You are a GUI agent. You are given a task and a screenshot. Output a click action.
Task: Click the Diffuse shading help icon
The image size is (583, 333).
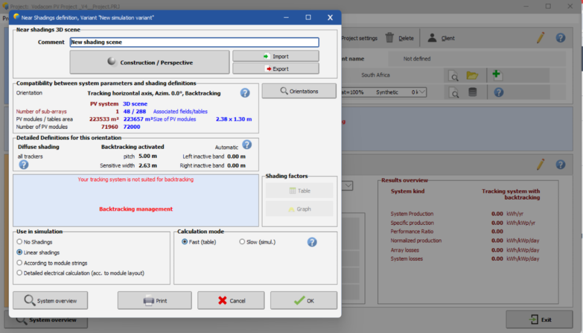point(24,165)
